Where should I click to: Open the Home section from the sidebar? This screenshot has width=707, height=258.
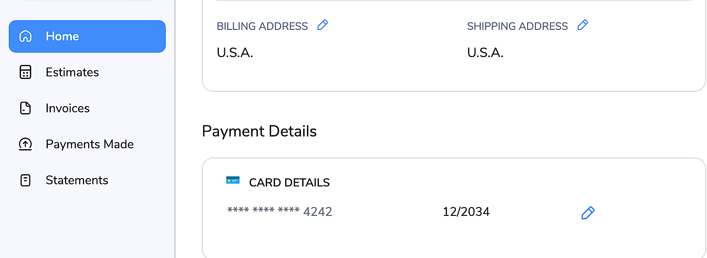62,36
